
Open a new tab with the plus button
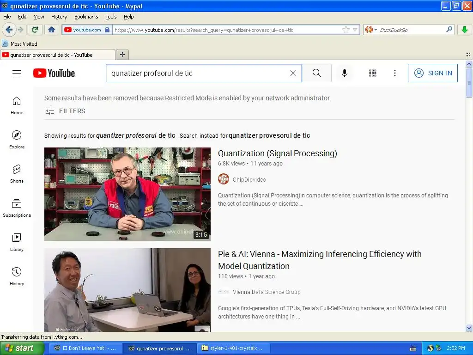point(122,55)
